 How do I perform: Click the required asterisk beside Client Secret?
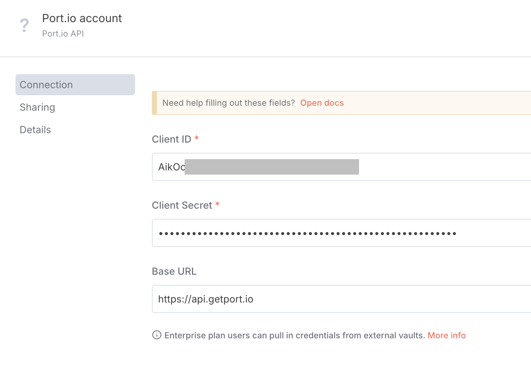(217, 204)
